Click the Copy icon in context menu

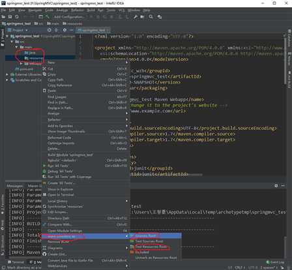44,74
